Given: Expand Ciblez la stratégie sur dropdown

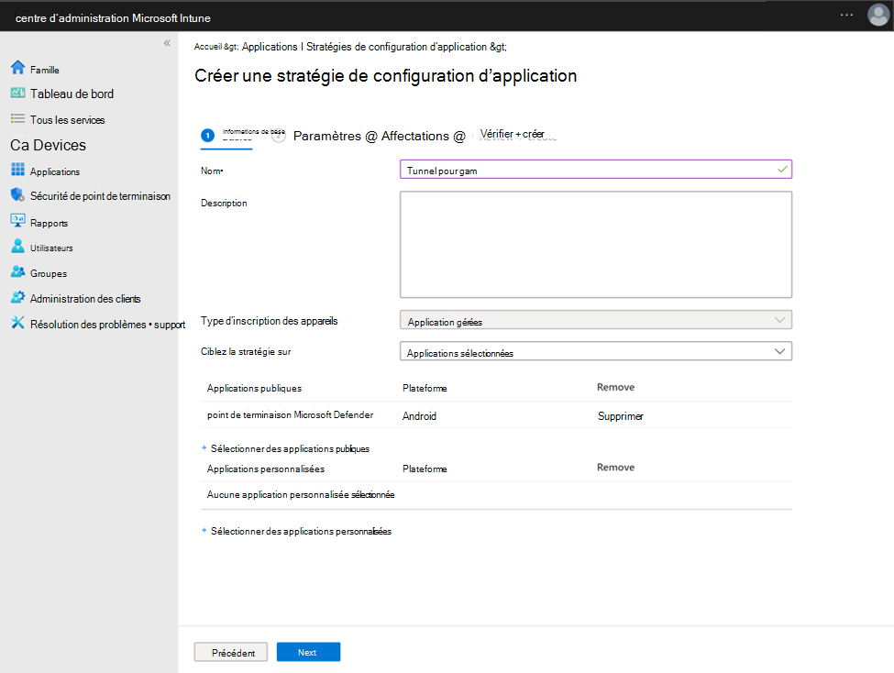Looking at the screenshot, I should click(596, 351).
